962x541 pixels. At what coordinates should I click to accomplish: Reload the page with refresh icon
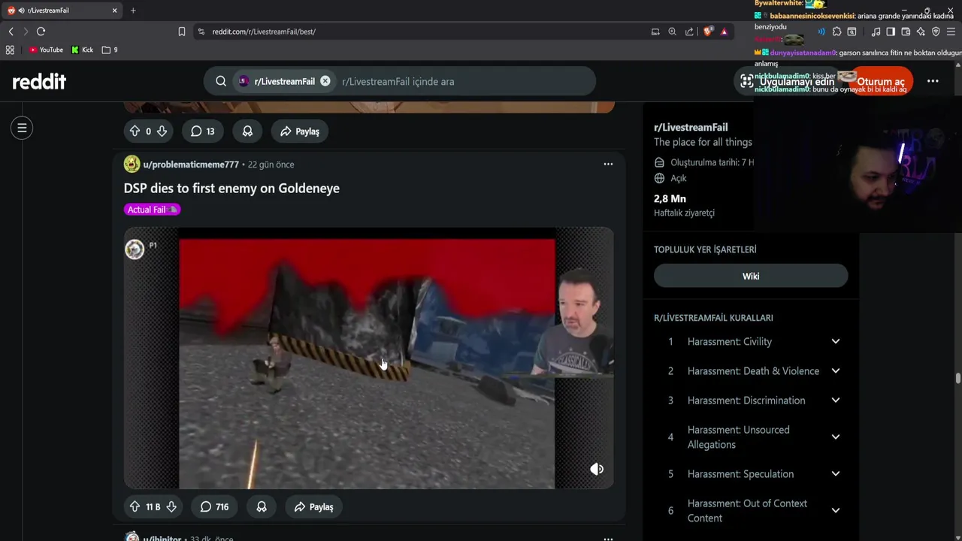(41, 32)
